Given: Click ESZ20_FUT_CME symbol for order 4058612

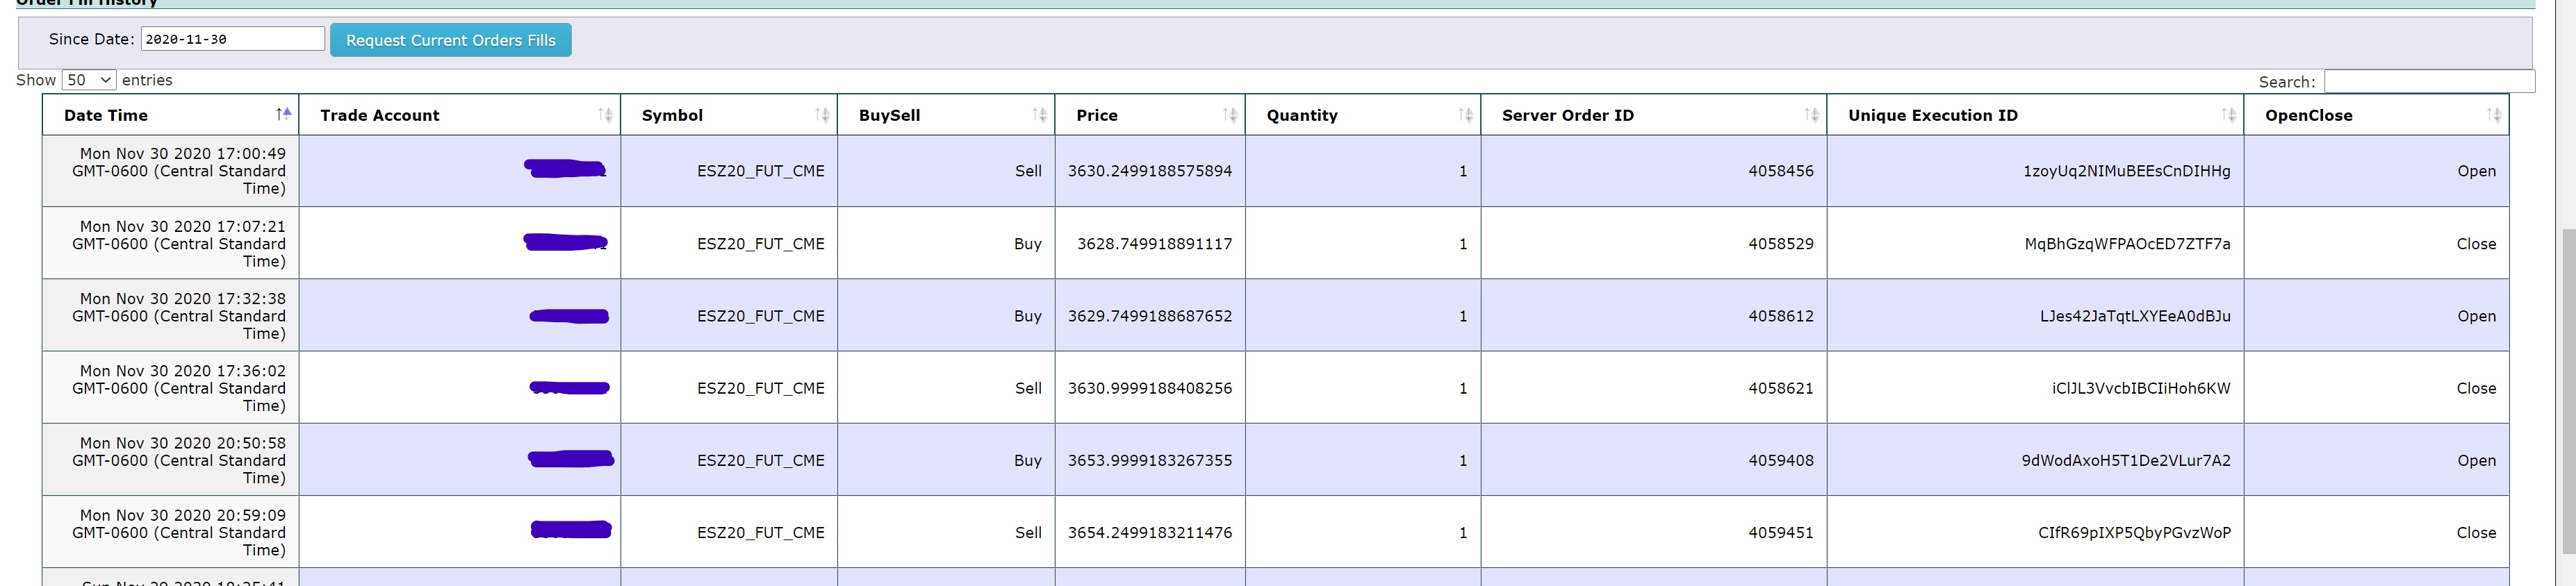Looking at the screenshot, I should 761,316.
